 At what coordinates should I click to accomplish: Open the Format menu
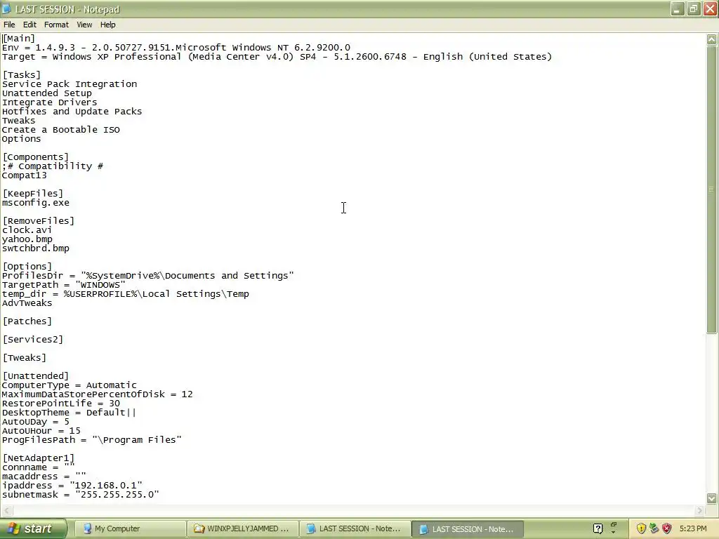pos(56,25)
